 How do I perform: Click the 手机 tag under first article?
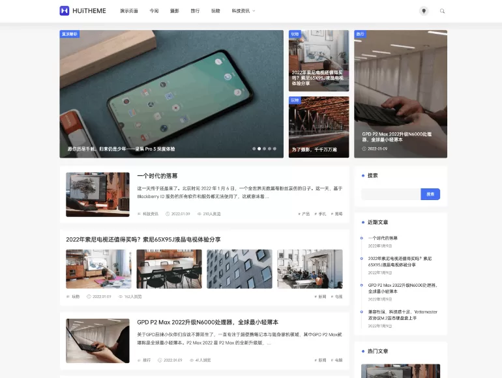pyautogui.click(x=321, y=214)
